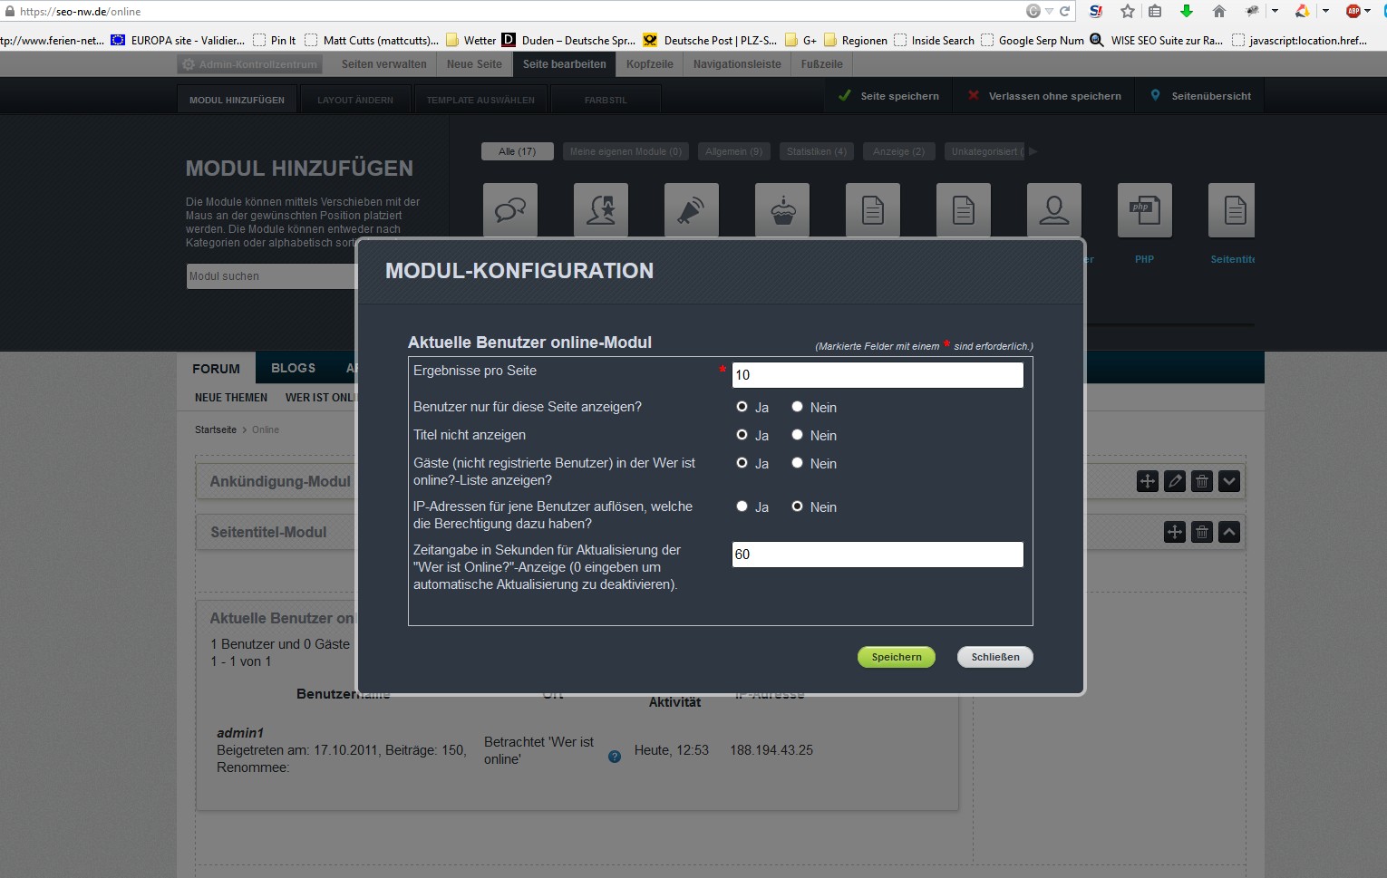Click the speech bubbles module icon
Viewport: 1387px width, 878px height.
pyautogui.click(x=510, y=210)
